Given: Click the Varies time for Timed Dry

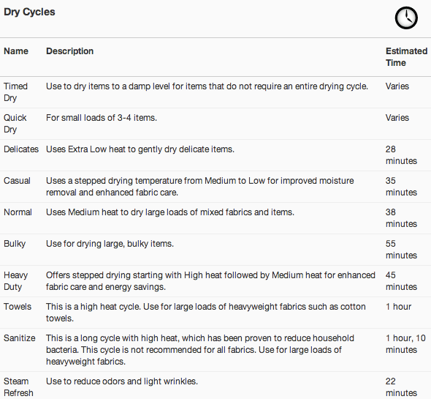Looking at the screenshot, I should point(397,86).
